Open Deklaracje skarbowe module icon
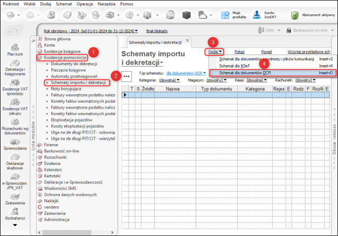 [x=15, y=156]
